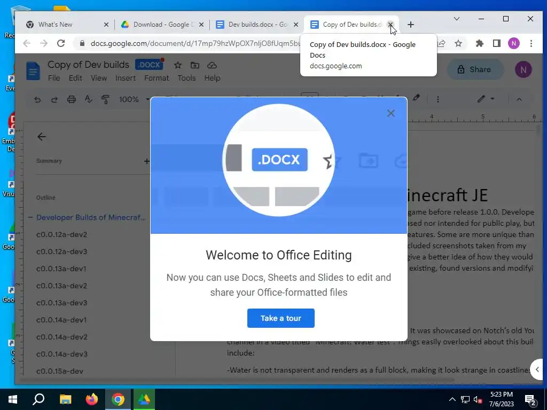Close the outline panel with back arrow
The height and width of the screenshot is (410, 547).
tap(42, 137)
